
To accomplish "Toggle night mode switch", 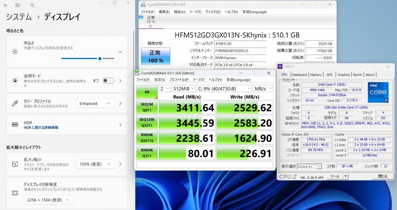I will 108,81.
